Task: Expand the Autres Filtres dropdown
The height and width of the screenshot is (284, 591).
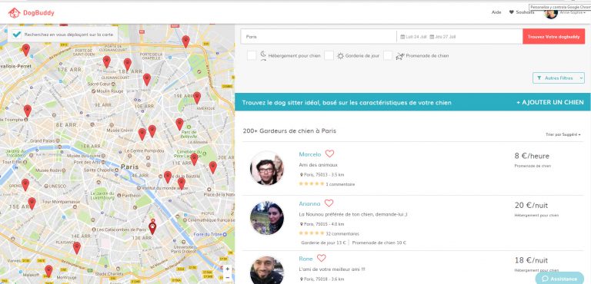Action: (x=559, y=78)
